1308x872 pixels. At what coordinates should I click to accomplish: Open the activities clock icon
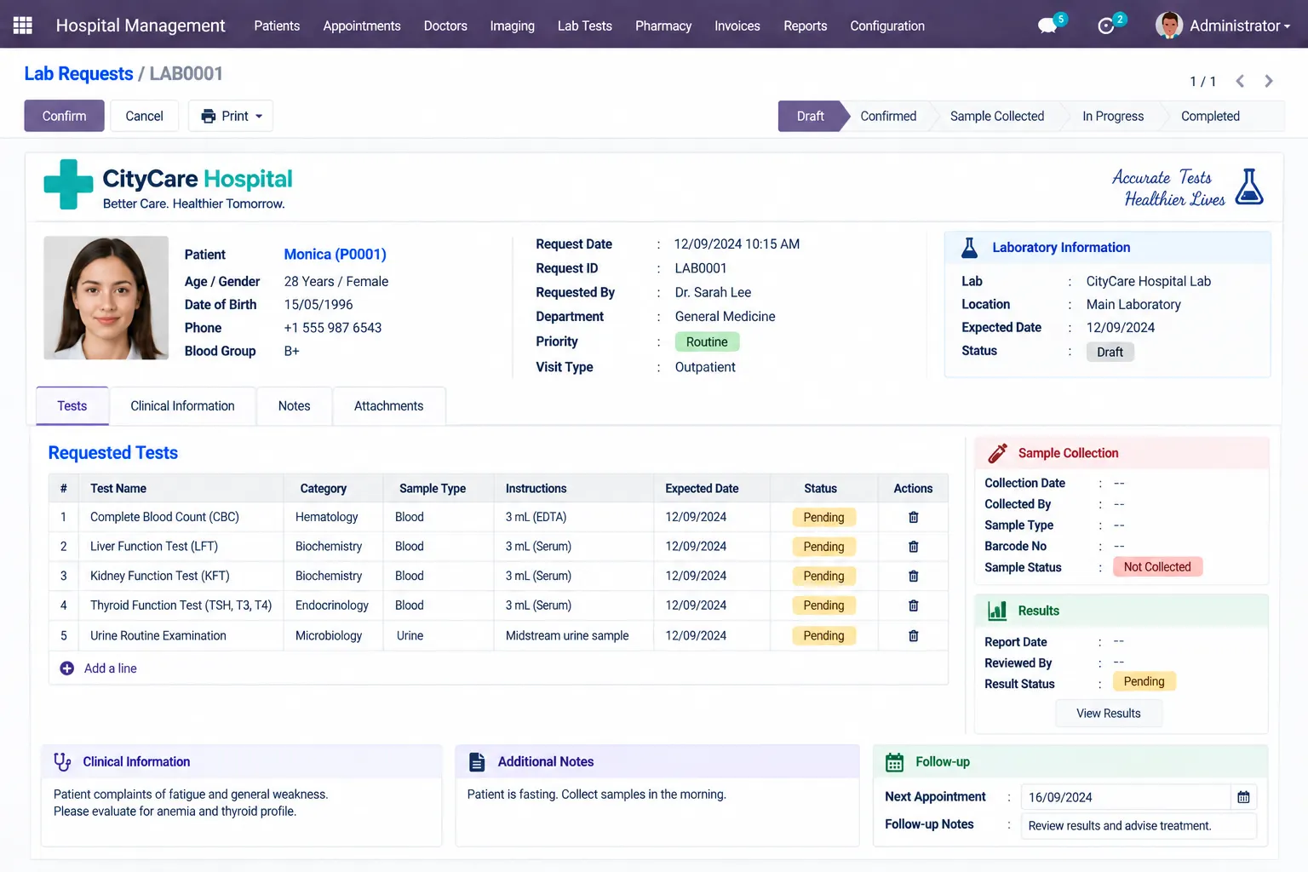click(x=1106, y=26)
